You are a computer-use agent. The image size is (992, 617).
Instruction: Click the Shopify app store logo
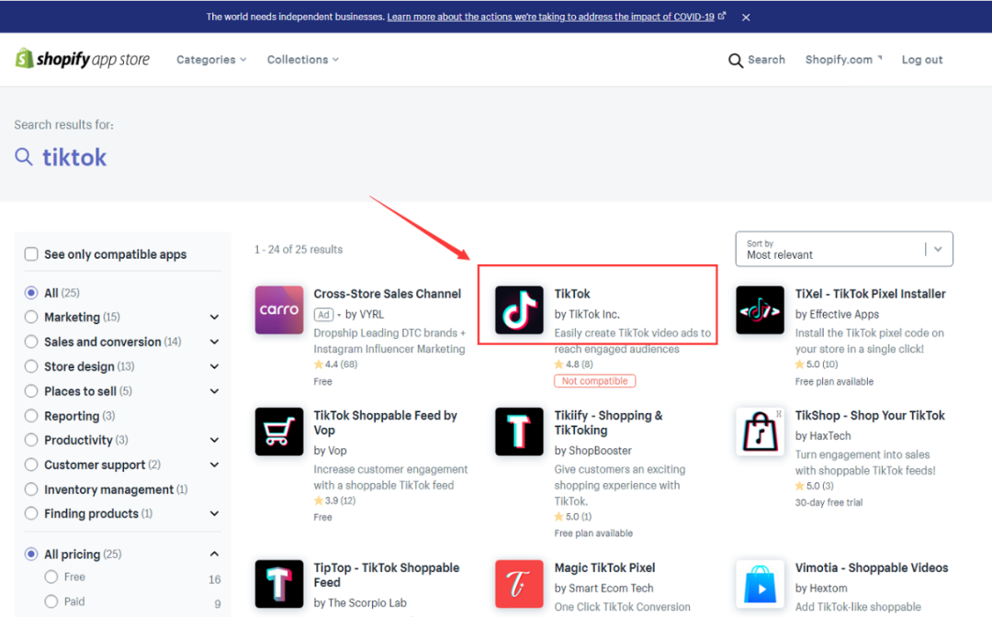pyautogui.click(x=83, y=59)
